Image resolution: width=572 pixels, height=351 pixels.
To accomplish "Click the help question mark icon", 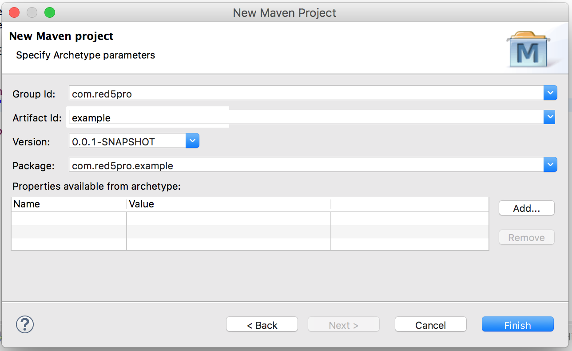I will [x=25, y=324].
